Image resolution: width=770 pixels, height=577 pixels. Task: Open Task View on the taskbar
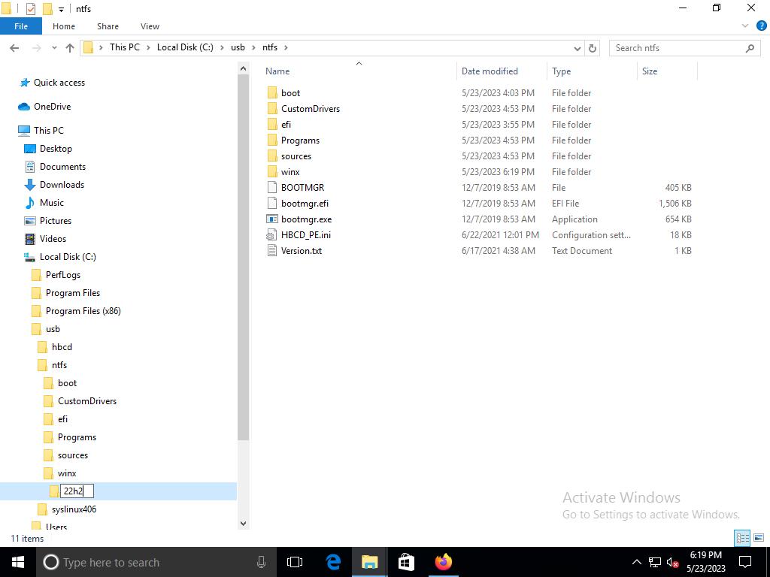(295, 562)
